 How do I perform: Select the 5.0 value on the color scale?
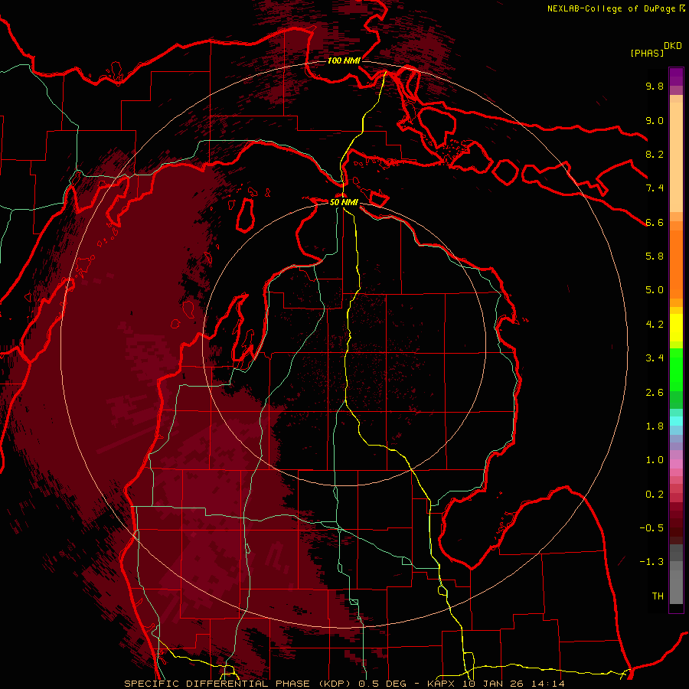tap(655, 290)
